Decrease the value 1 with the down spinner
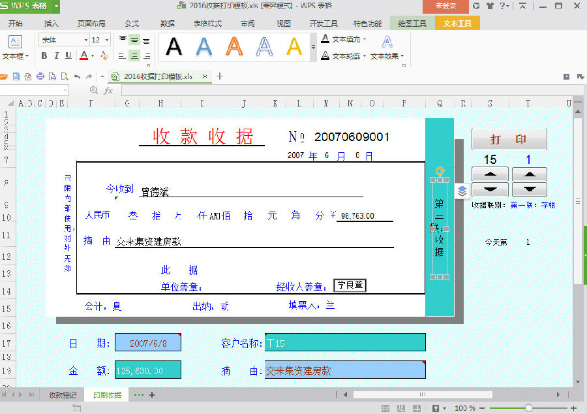Image resolution: width=587 pixels, height=414 pixels. point(530,189)
